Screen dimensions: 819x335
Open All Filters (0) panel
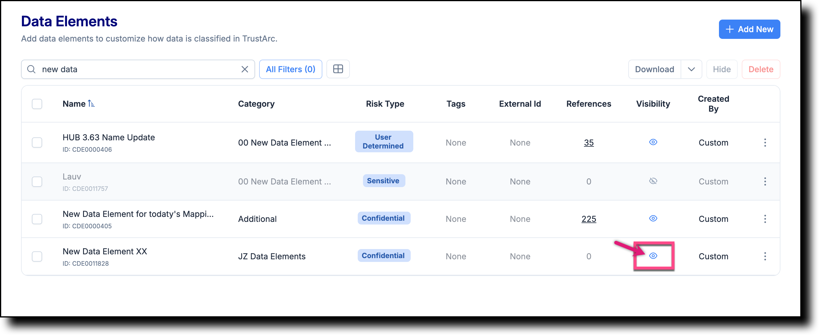pyautogui.click(x=290, y=69)
